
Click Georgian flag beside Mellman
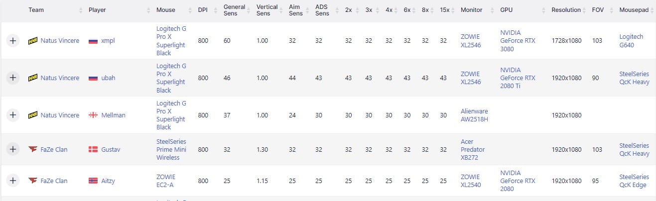coord(93,115)
